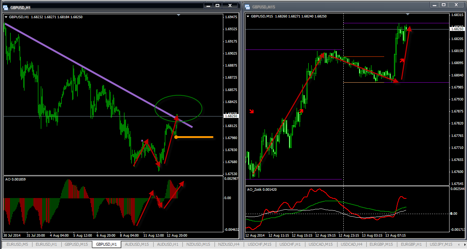Open the EURGBP,H1 chart tab

(x=411, y=244)
